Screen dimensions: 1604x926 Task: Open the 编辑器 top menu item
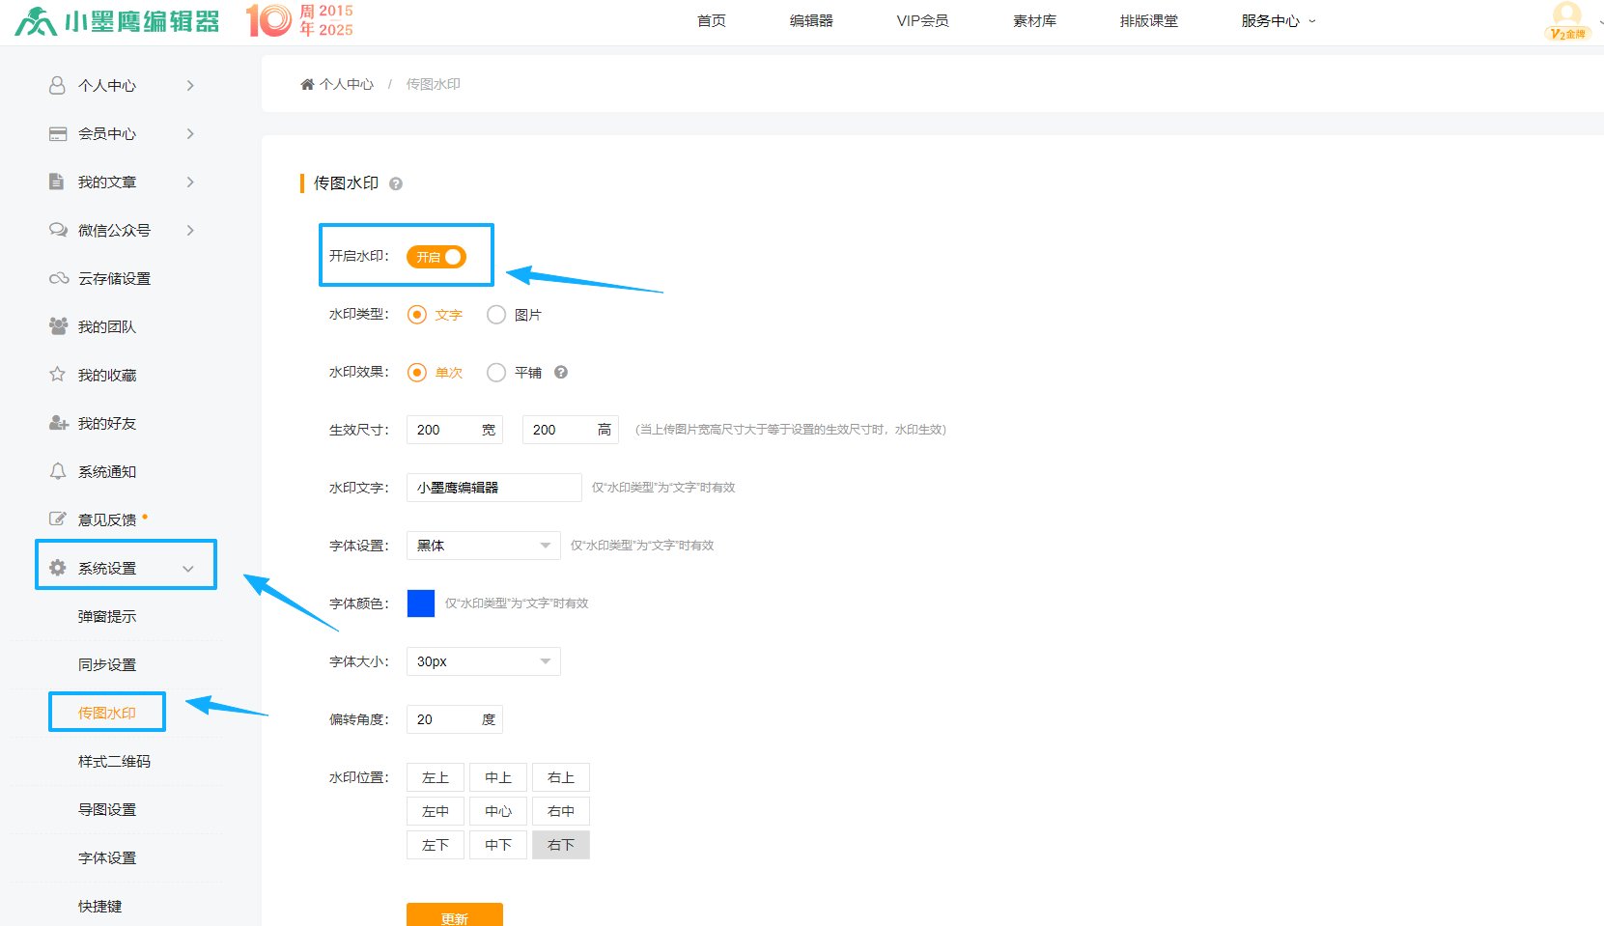[811, 21]
